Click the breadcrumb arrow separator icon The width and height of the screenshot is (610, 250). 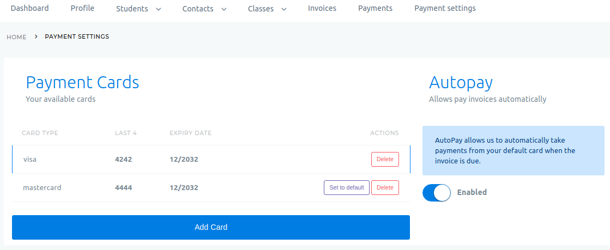(36, 36)
